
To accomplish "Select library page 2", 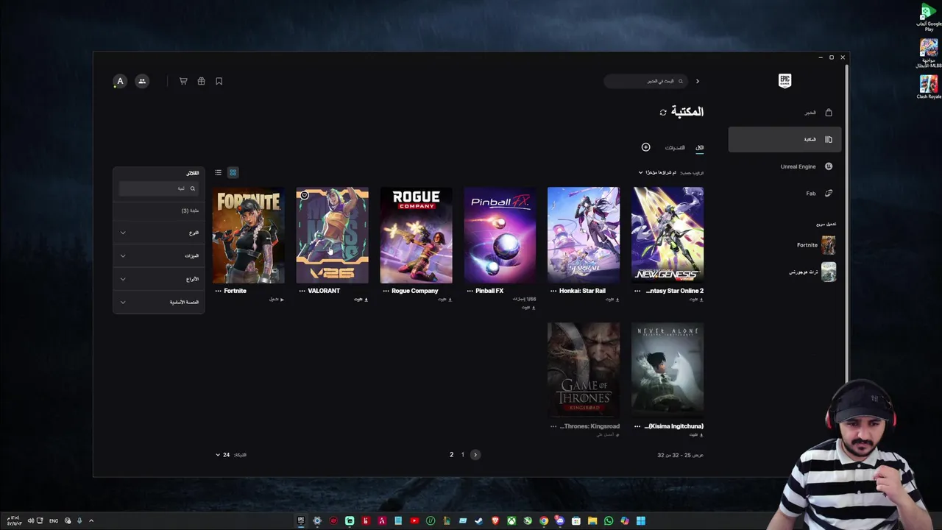I will pos(451,455).
